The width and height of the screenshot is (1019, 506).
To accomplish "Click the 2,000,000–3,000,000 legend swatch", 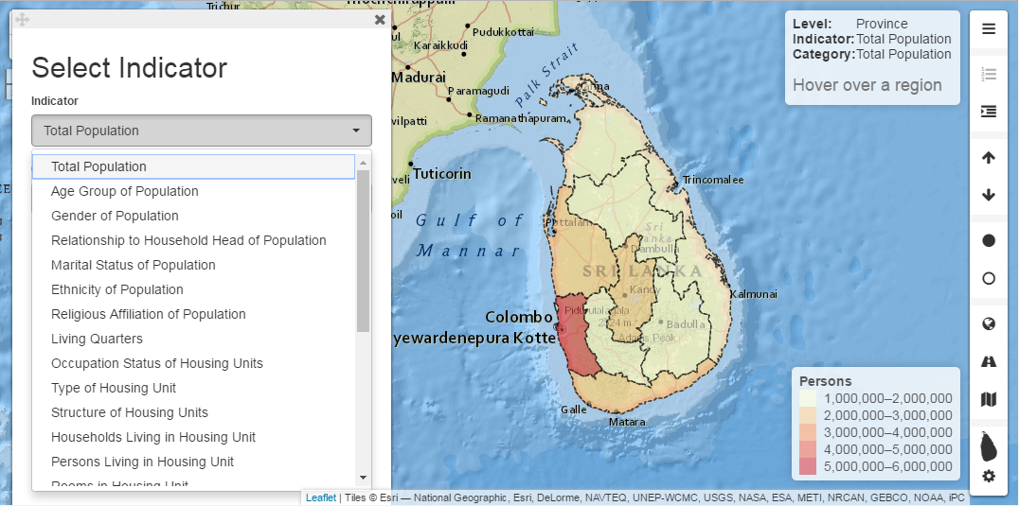I will (x=808, y=415).
